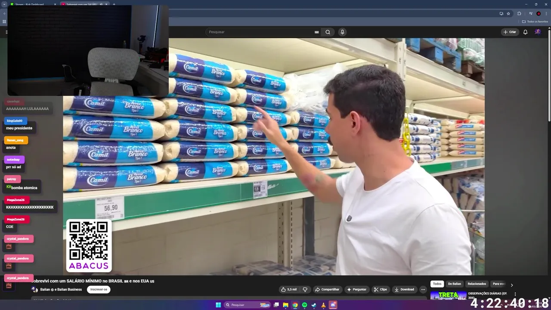Click chat message COE
The width and height of the screenshot is (551, 310).
tap(9, 227)
